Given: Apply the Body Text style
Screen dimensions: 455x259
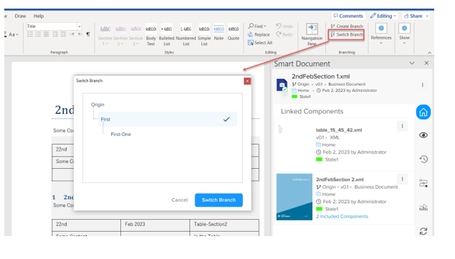Looking at the screenshot, I should 151,35.
